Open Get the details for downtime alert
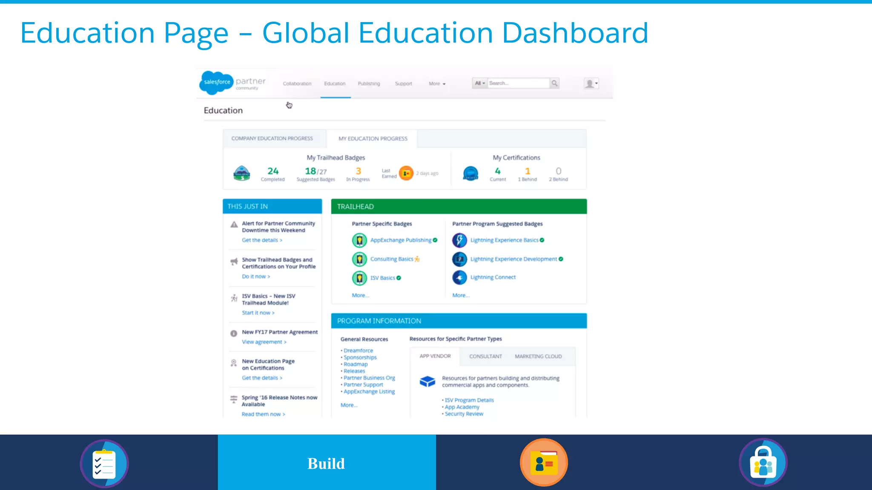 coord(262,240)
